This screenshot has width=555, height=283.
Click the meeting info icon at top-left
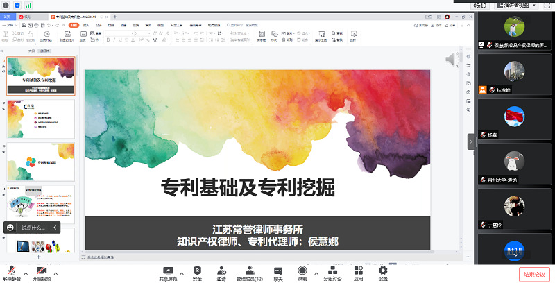click(6, 6)
